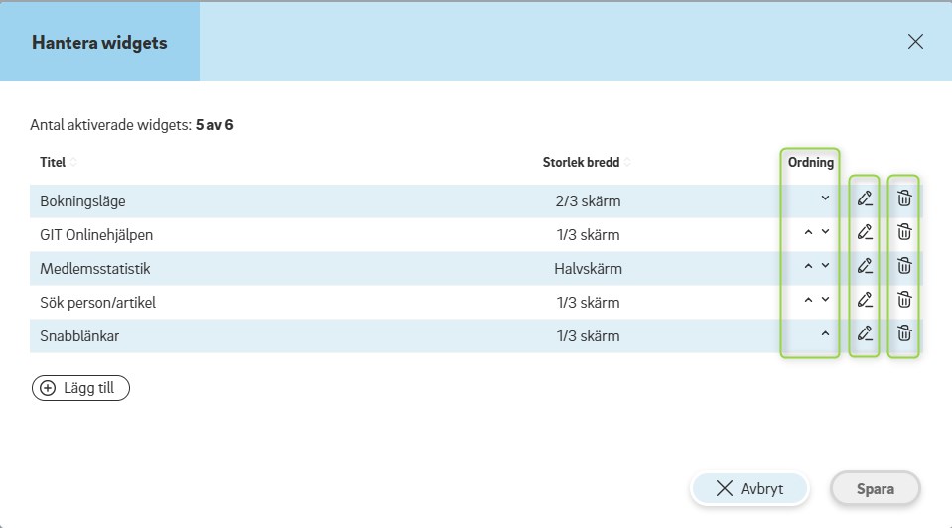Screen dimensions: 952x528
Task: Edit the Snabblänkar widget
Action: tap(865, 333)
